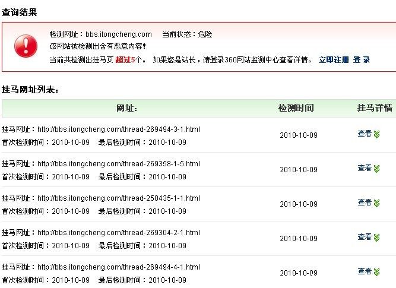Expand details arrow for thread-250435-1-1 row

pos(376,203)
